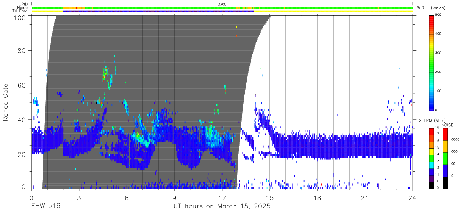Click the 80 tick on range gate axis
Screen dimensions: 464x214
(x=22, y=50)
